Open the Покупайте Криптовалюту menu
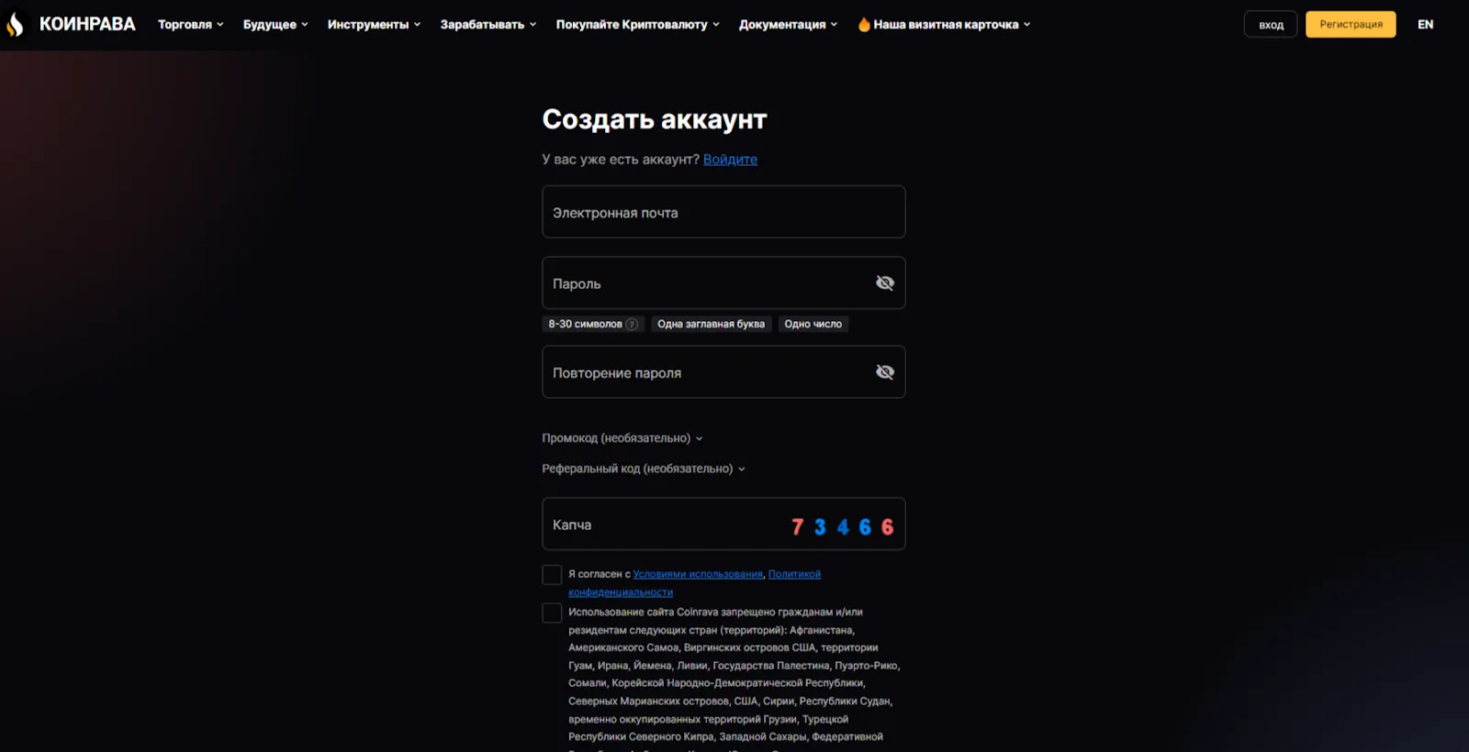Viewport: 1469px width, 752px height. coord(638,25)
